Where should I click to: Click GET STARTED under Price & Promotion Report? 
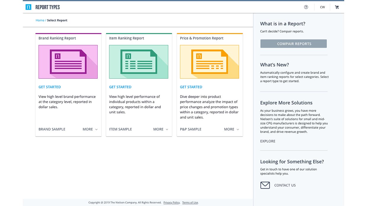coord(191,87)
